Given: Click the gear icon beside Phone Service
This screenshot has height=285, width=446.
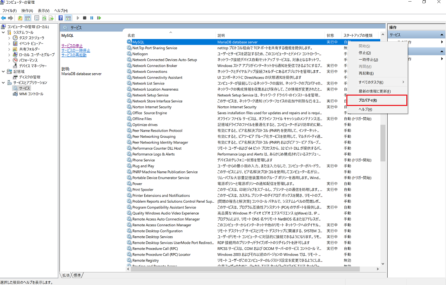Looking at the screenshot, I should tap(129, 160).
